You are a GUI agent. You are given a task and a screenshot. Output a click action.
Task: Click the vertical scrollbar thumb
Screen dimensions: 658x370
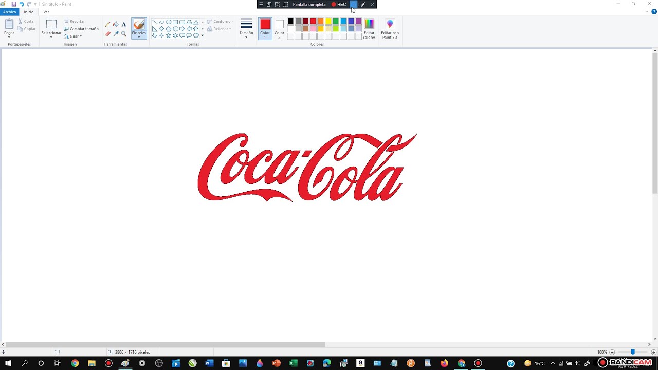click(655, 124)
